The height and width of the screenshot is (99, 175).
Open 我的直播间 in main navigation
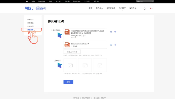click(111, 8)
